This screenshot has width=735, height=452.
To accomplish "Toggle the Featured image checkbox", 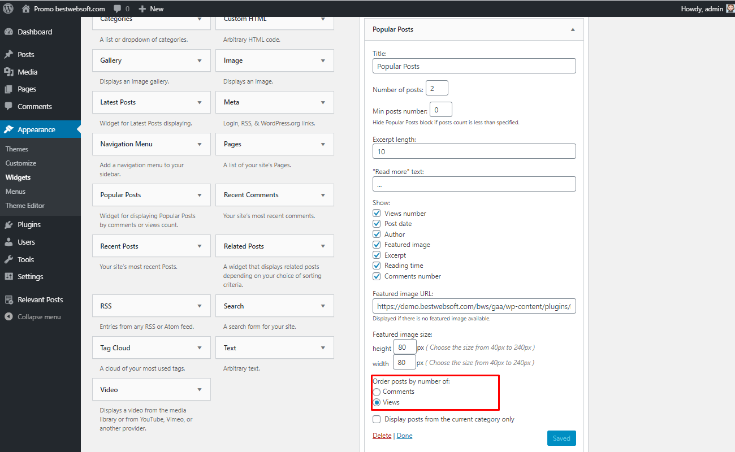I will 377,245.
